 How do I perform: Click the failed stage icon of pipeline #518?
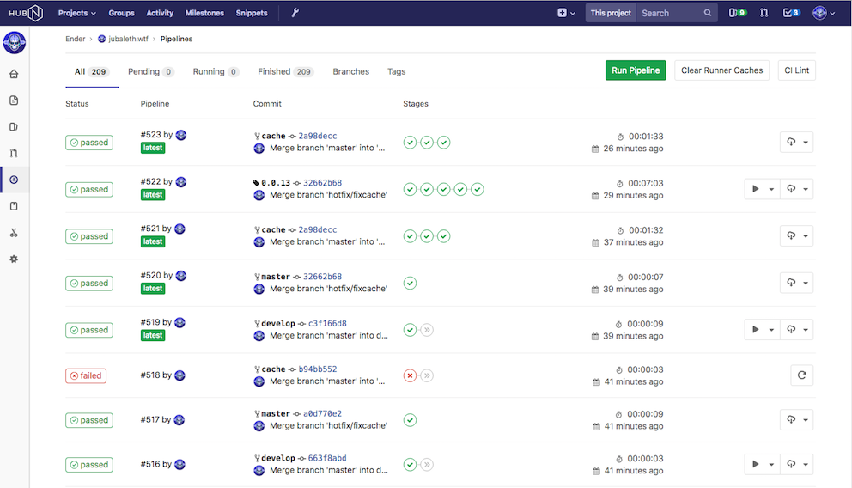[411, 375]
